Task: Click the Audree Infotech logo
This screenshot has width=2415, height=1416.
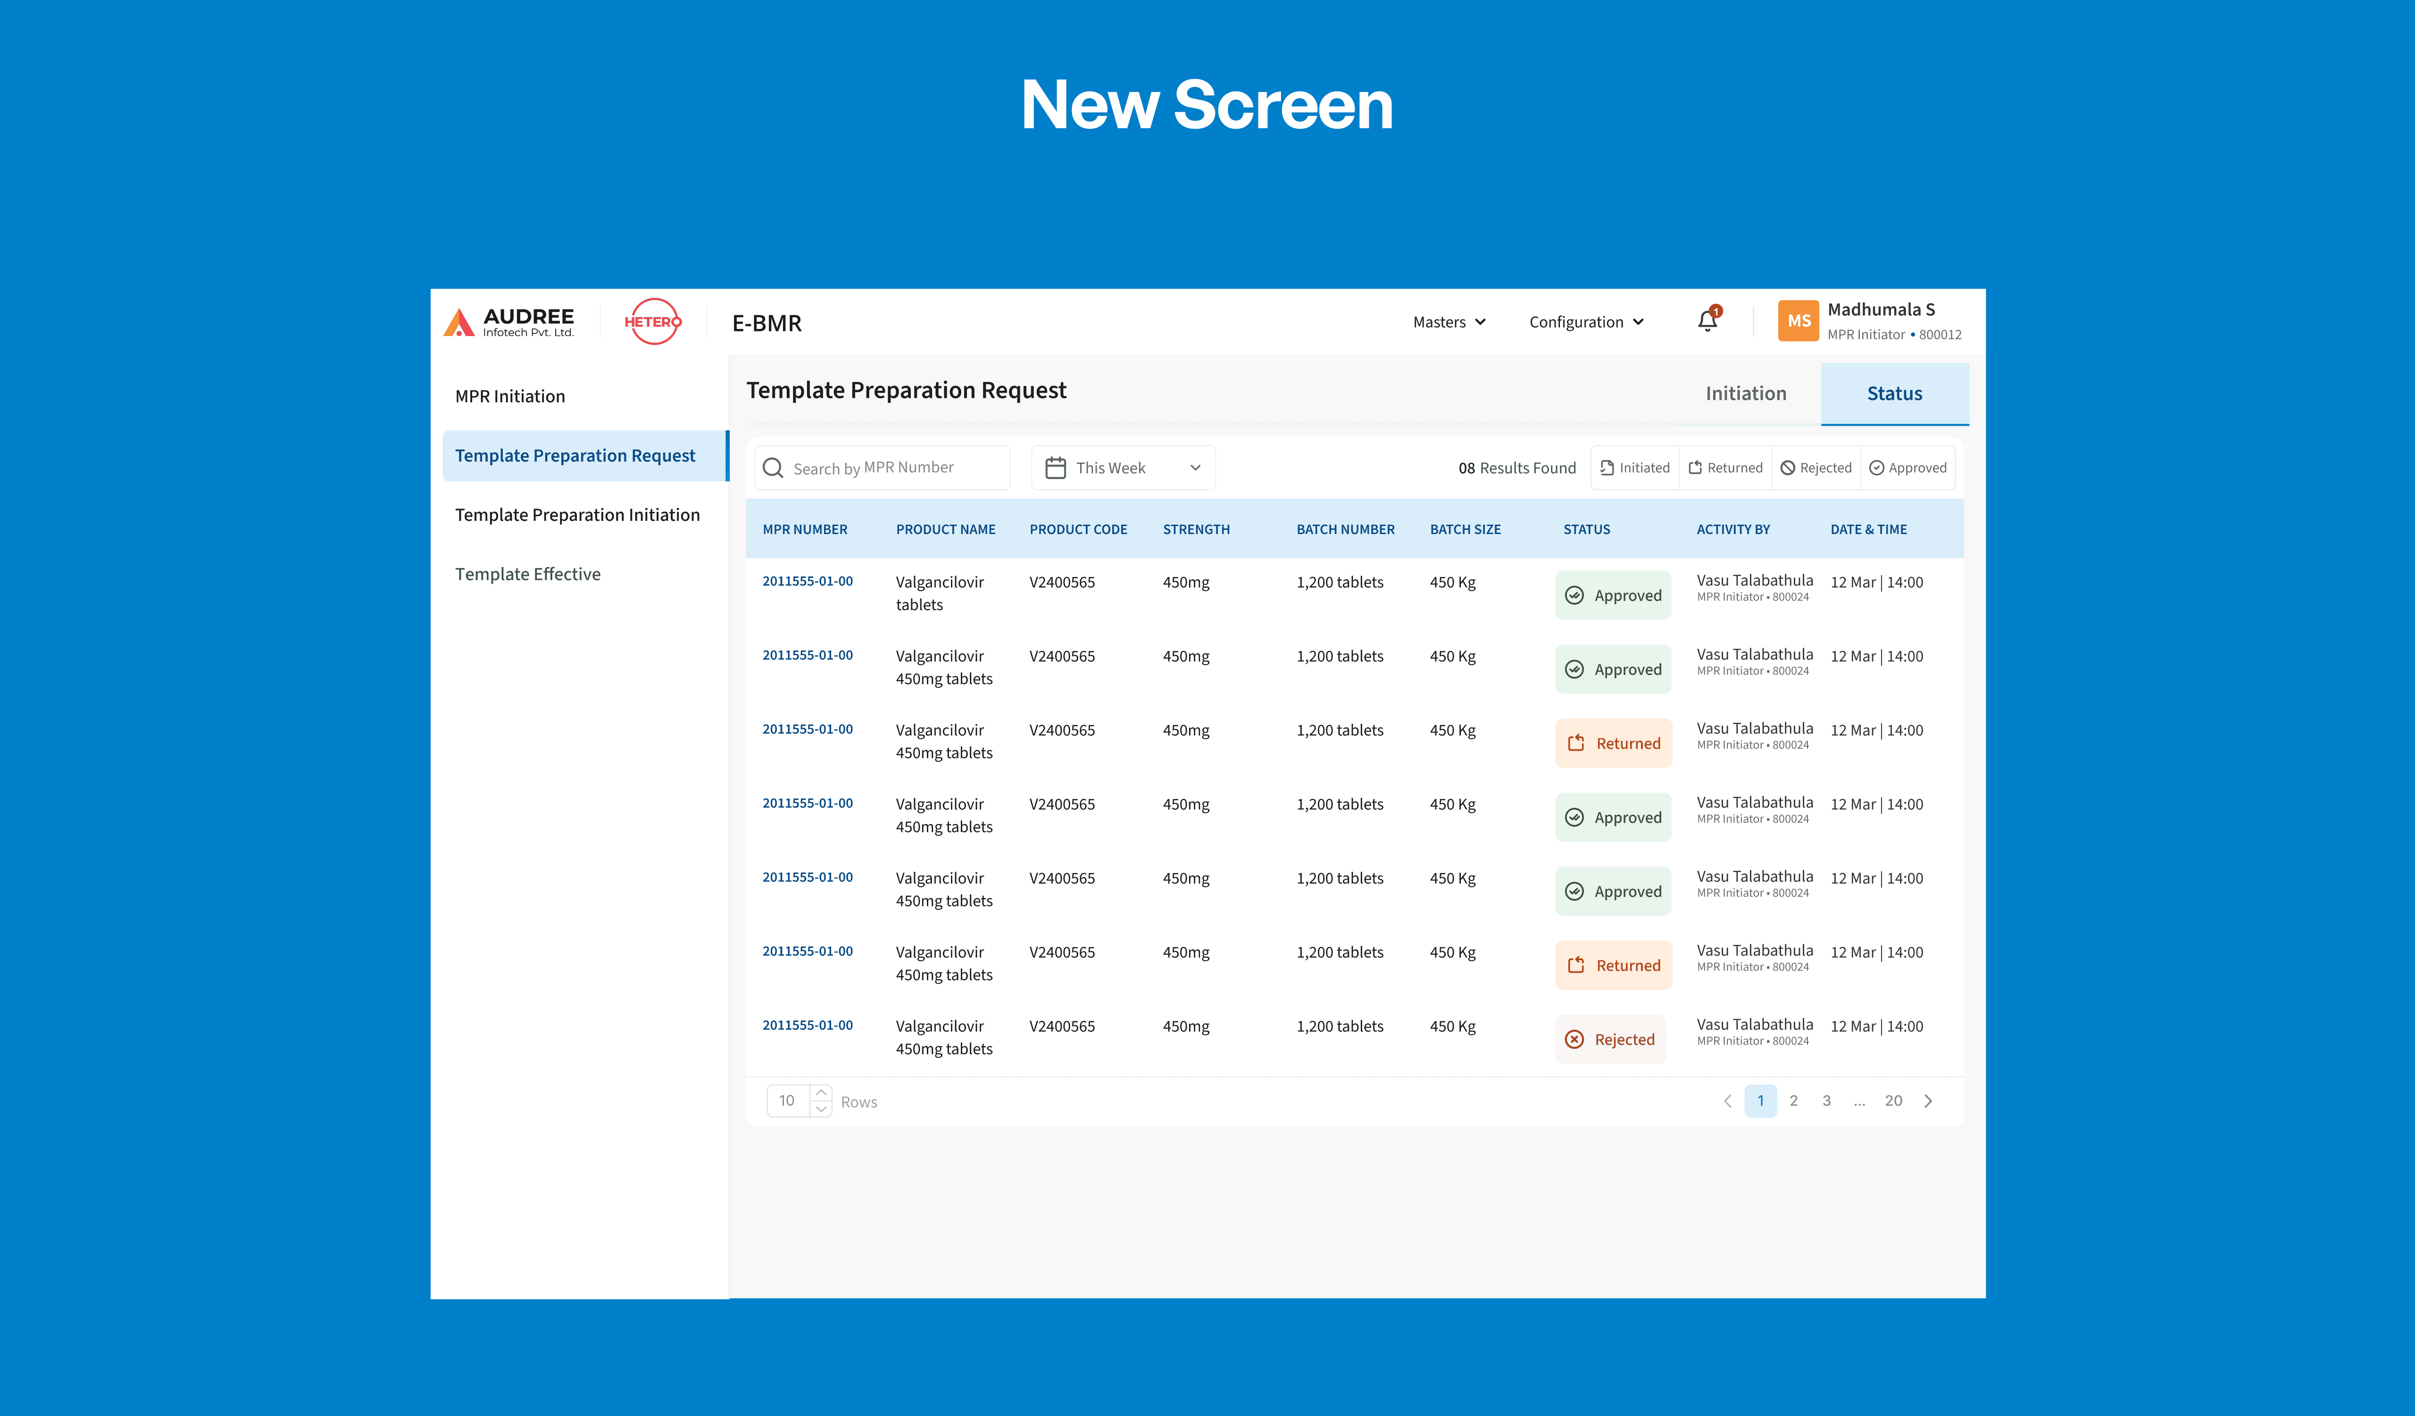Action: click(x=509, y=322)
